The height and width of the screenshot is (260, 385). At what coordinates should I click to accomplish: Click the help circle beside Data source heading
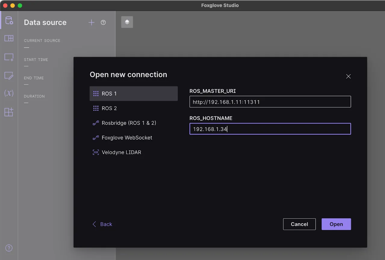[103, 22]
